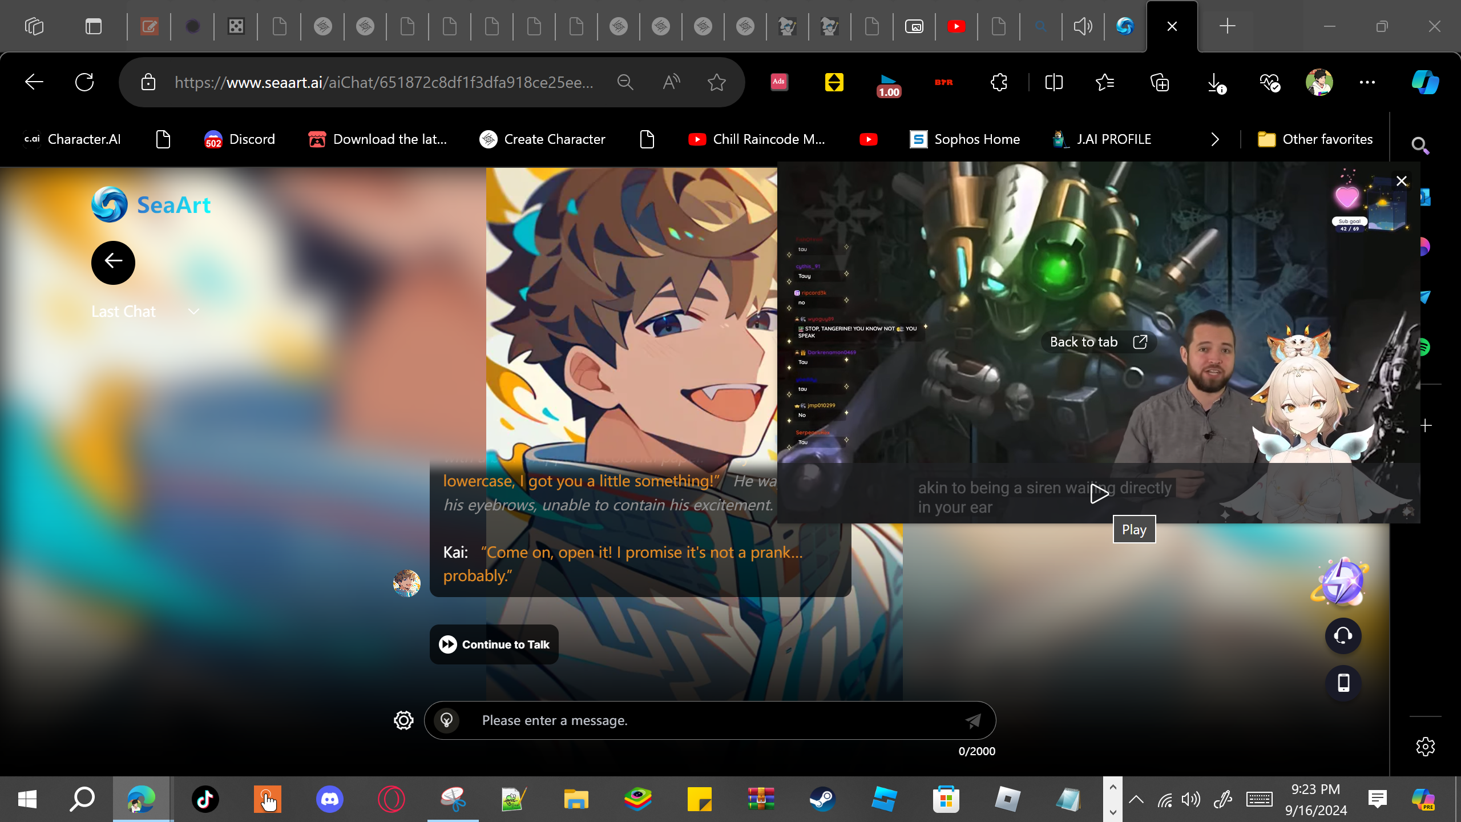Click the message input field

711,720
